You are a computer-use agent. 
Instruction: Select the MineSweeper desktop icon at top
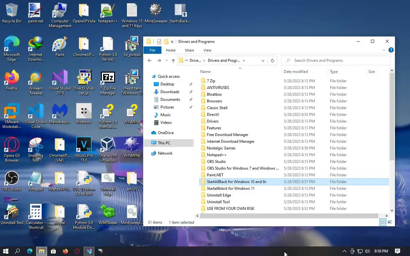click(x=156, y=13)
